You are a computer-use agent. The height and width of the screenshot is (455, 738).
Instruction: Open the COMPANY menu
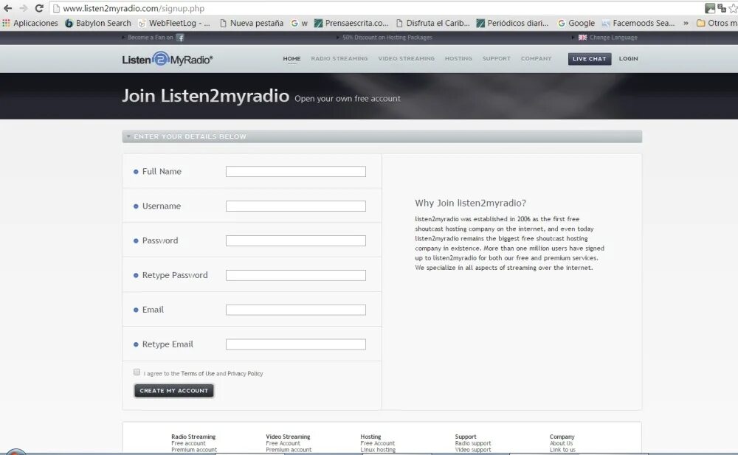[536, 59]
